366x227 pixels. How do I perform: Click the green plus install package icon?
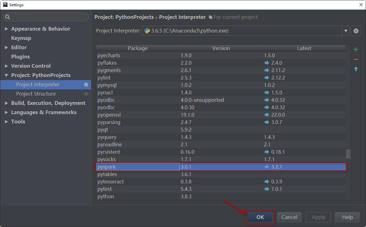pos(356,49)
